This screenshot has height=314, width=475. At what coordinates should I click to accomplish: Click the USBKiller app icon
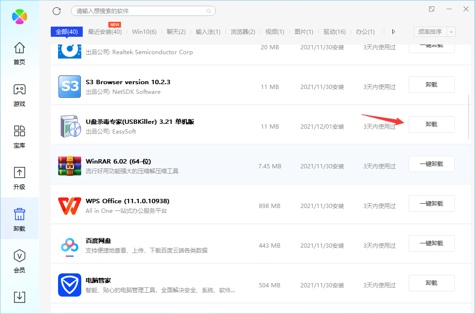coord(70,126)
